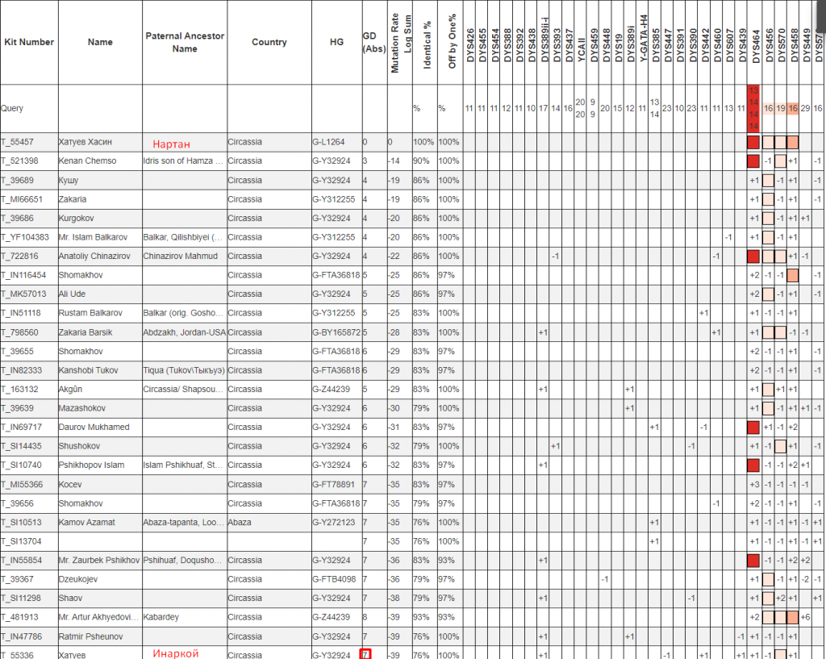Click the Mutation Rate Log Sum header
Screen dimensions: 826x659
pos(401,42)
